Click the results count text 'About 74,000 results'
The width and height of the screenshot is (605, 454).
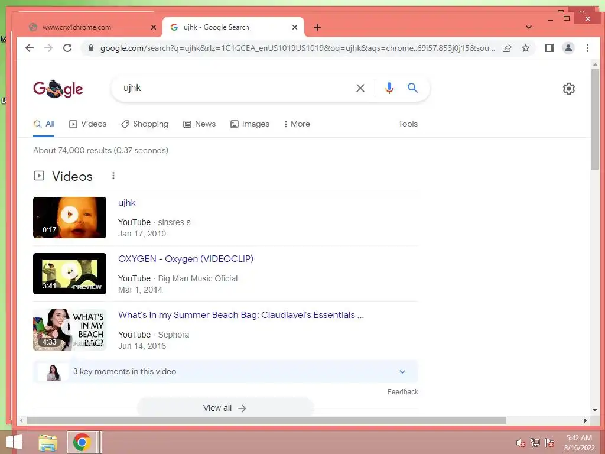click(x=100, y=150)
